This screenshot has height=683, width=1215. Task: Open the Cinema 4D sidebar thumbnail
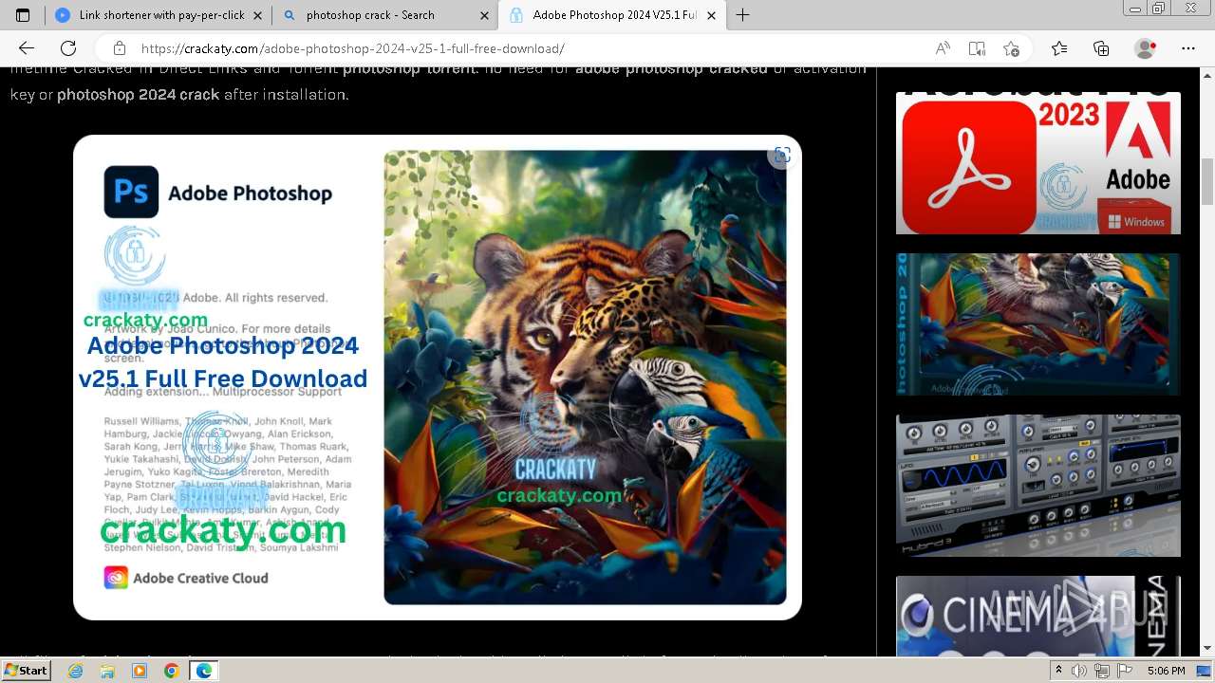tap(1038, 616)
